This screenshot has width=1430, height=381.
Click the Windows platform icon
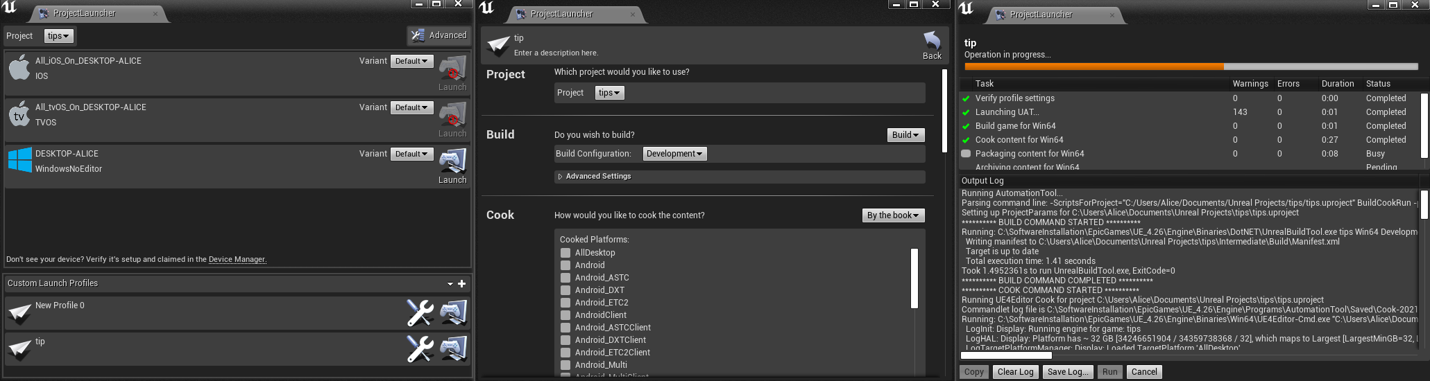(19, 160)
